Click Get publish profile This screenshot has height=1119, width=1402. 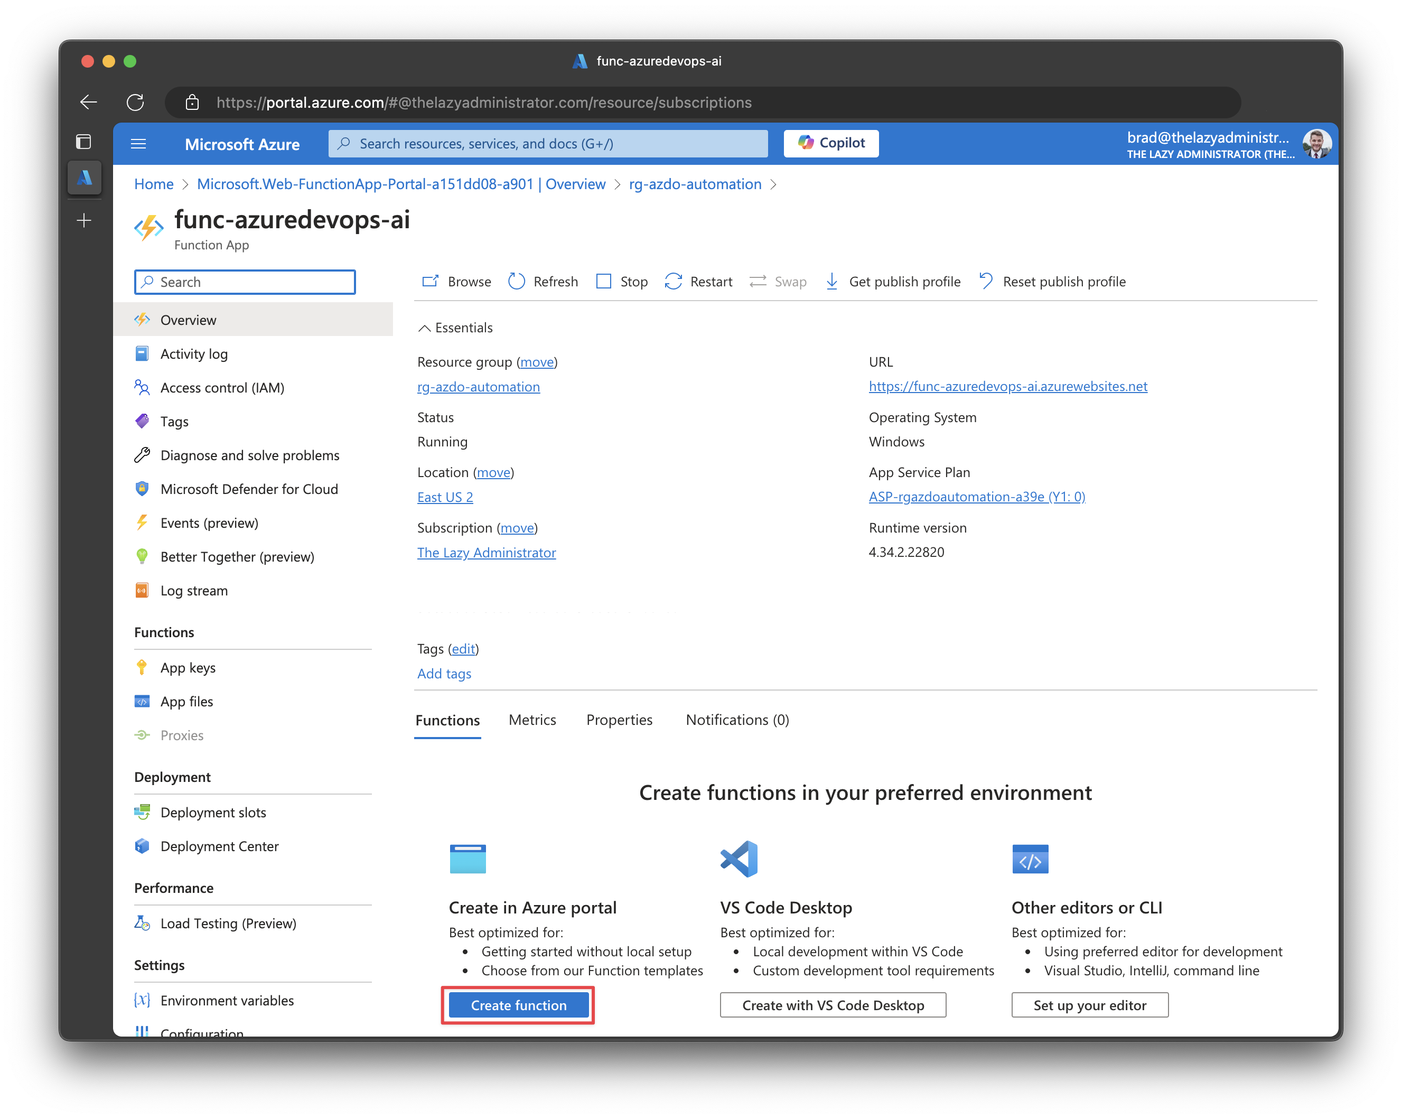[x=893, y=282]
